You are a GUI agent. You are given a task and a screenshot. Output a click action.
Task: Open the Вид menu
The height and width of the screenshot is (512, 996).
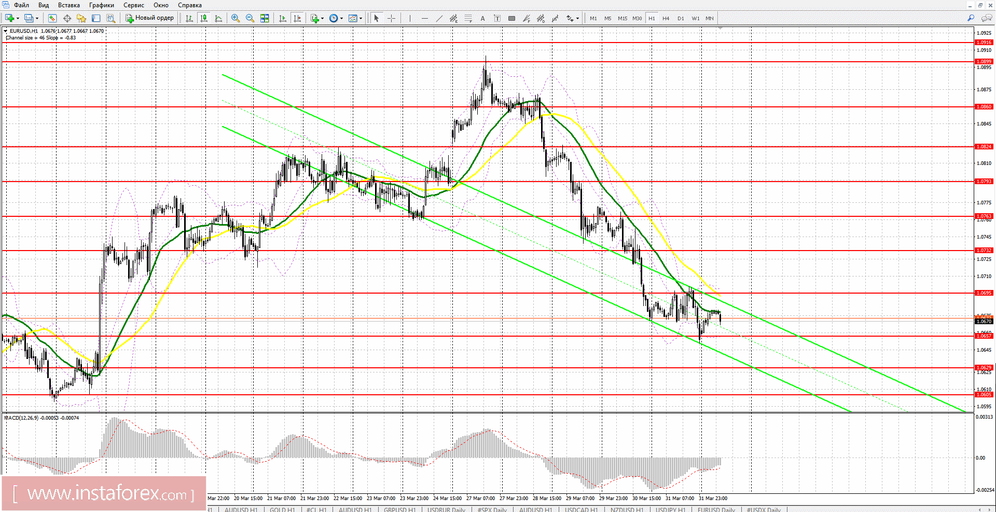44,5
